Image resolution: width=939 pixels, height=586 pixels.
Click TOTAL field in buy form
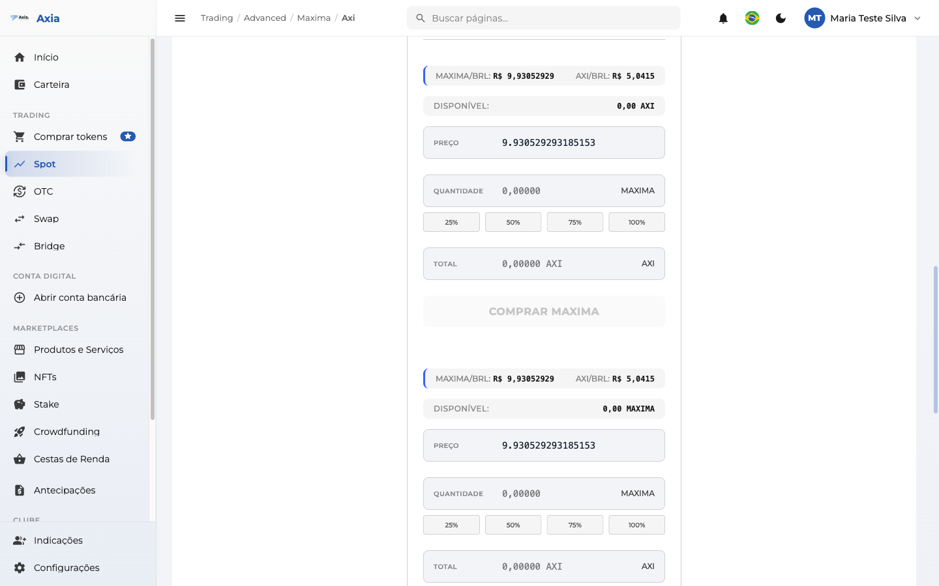[544, 264]
